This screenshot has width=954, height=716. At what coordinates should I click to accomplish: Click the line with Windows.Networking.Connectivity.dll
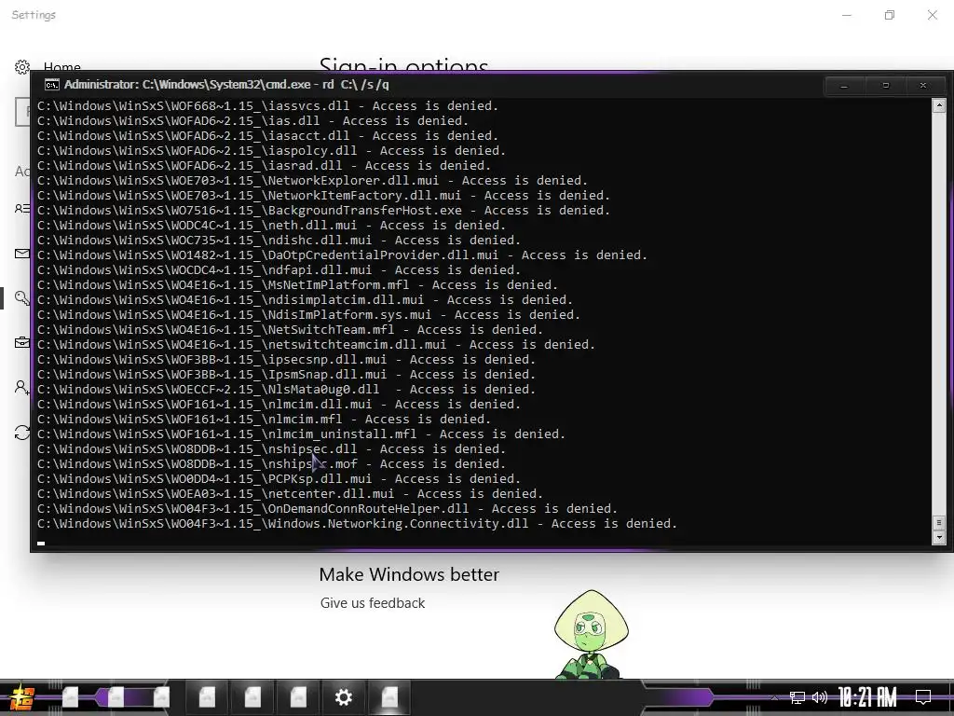pos(357,524)
